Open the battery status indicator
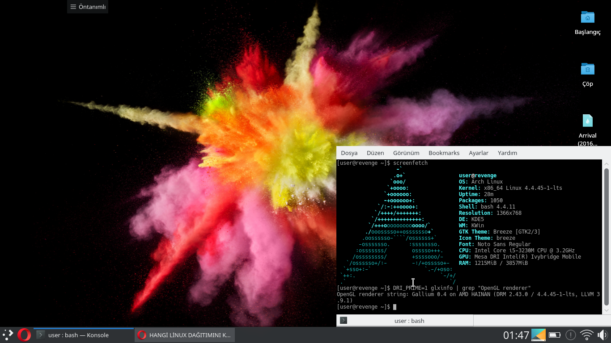 coord(555,335)
